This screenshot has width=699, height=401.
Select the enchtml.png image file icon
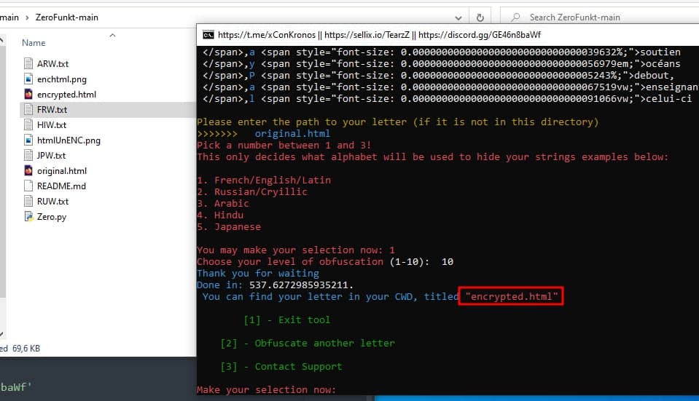(28, 79)
